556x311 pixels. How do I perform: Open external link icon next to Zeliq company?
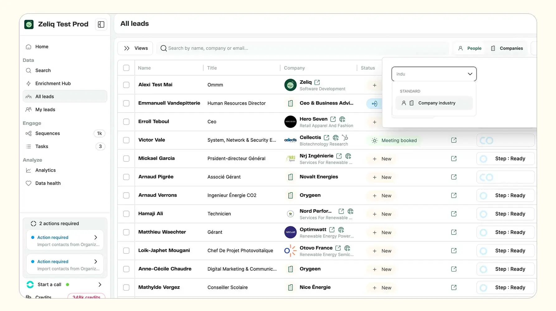[x=317, y=82]
